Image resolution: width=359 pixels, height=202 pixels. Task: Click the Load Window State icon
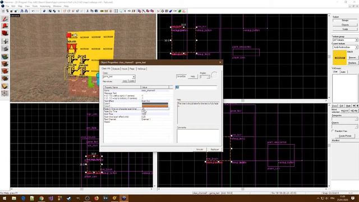coord(22,11)
